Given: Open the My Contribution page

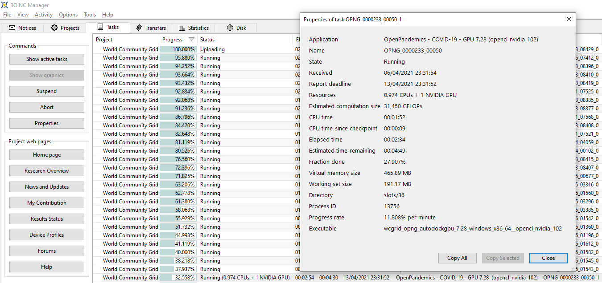Looking at the screenshot, I should tap(47, 203).
